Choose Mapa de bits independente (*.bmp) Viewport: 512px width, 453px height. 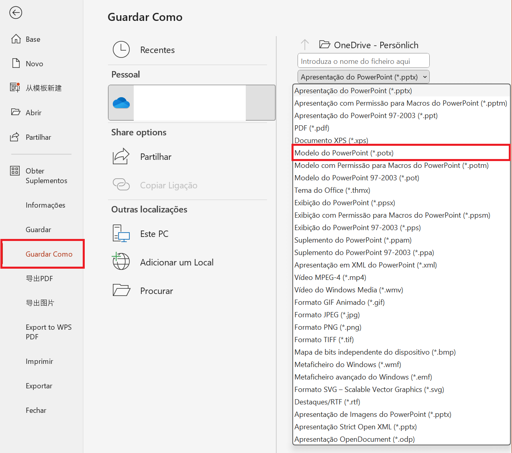[x=402, y=352]
